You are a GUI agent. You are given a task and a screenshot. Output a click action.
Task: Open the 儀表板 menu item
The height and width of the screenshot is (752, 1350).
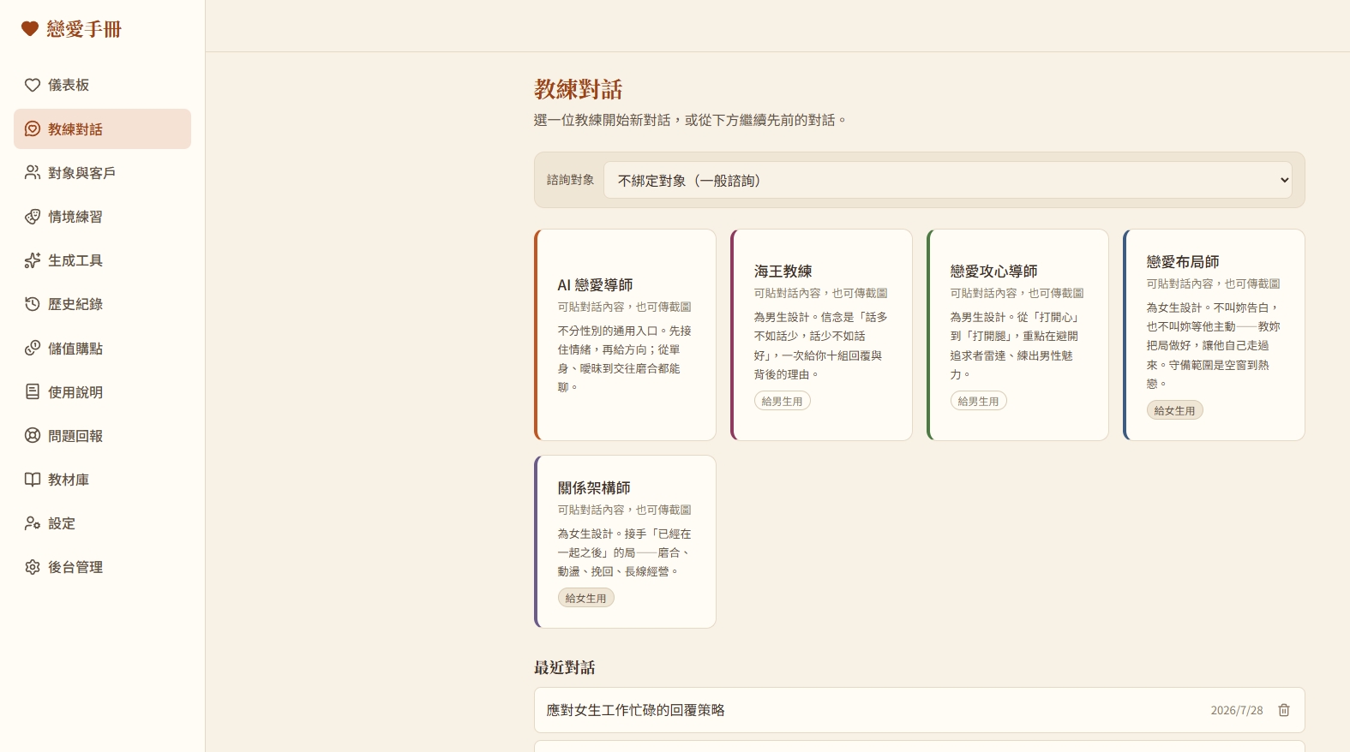click(102, 85)
